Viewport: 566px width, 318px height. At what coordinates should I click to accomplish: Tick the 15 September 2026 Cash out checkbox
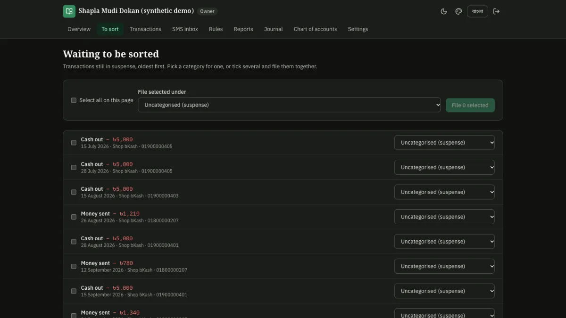point(74,291)
